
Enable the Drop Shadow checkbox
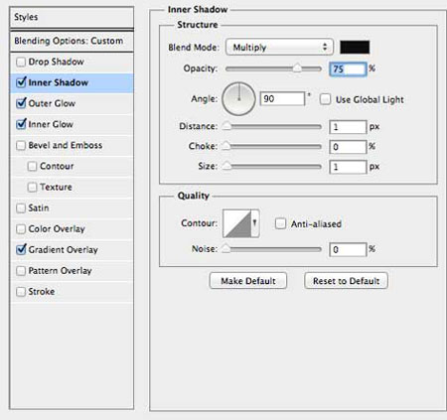(x=21, y=62)
